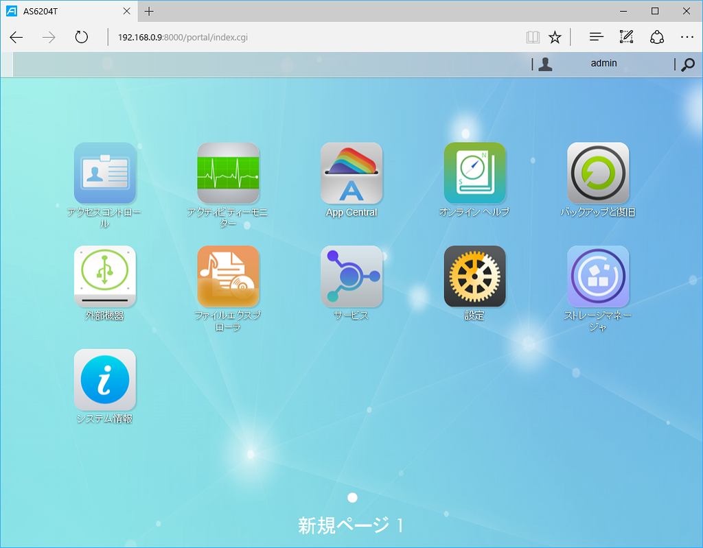Launch the バックアップと復旧 icon
Image resolution: width=703 pixels, height=548 pixels.
(x=598, y=173)
